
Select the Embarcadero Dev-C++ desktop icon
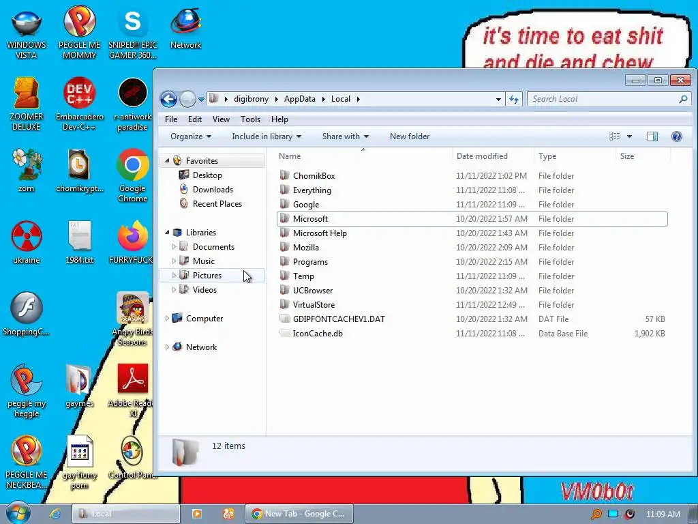pos(79,104)
